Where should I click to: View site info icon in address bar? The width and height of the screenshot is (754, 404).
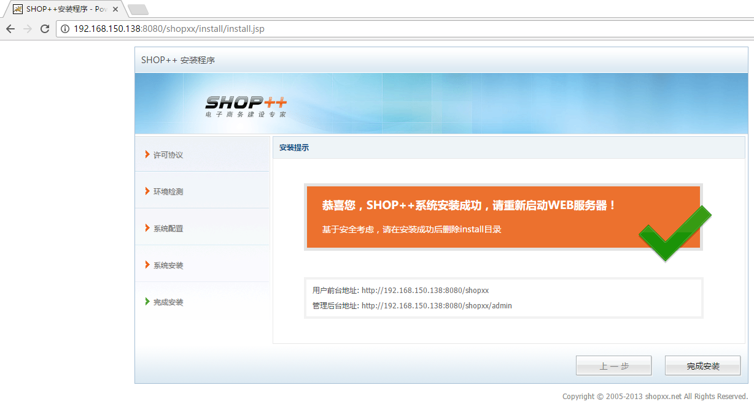(x=65, y=29)
